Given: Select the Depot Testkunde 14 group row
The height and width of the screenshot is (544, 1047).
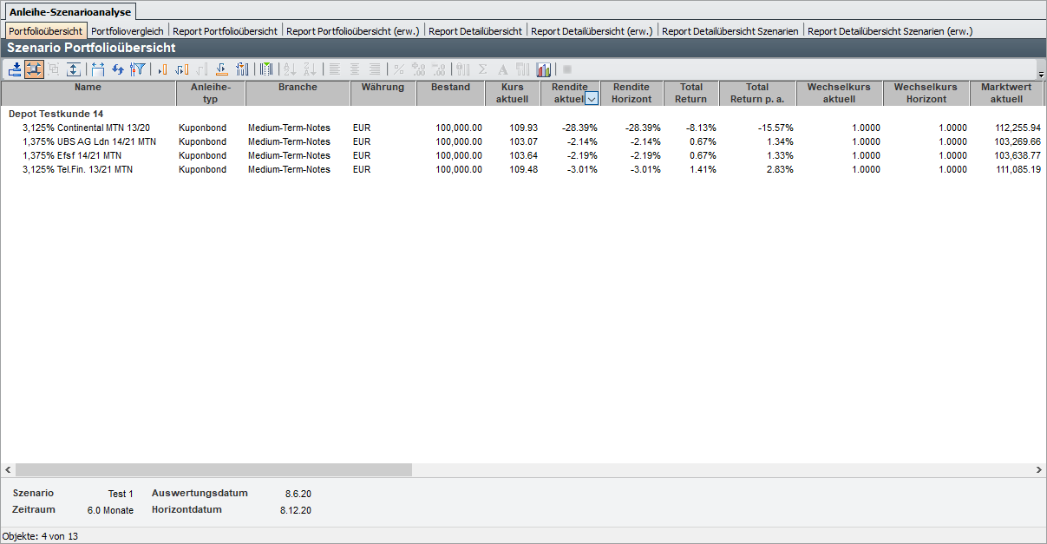Looking at the screenshot, I should click(x=56, y=114).
